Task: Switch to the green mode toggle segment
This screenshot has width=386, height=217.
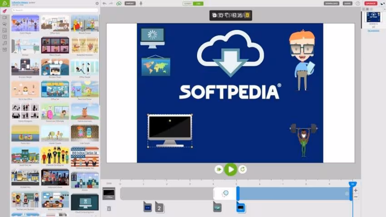Action: (x=198, y=4)
